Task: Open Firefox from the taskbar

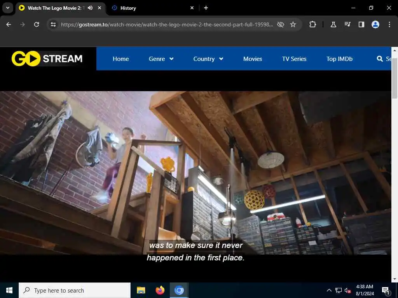Action: pyautogui.click(x=160, y=290)
